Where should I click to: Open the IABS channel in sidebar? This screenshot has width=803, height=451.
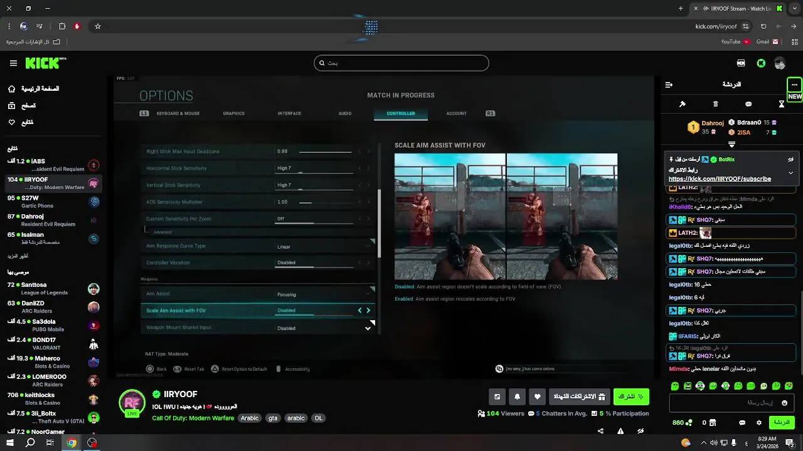coord(53,165)
